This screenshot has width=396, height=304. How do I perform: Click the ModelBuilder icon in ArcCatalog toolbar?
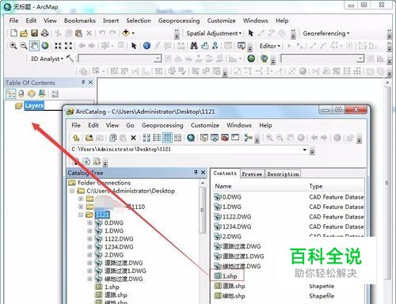pos(248,138)
